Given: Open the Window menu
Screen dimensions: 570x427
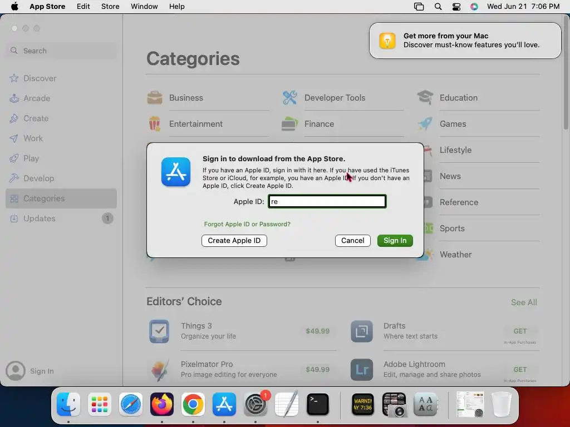Looking at the screenshot, I should (144, 6).
